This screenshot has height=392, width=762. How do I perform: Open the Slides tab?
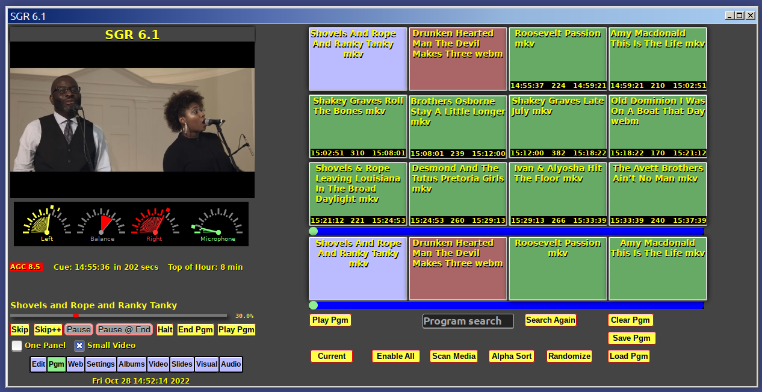tap(182, 364)
